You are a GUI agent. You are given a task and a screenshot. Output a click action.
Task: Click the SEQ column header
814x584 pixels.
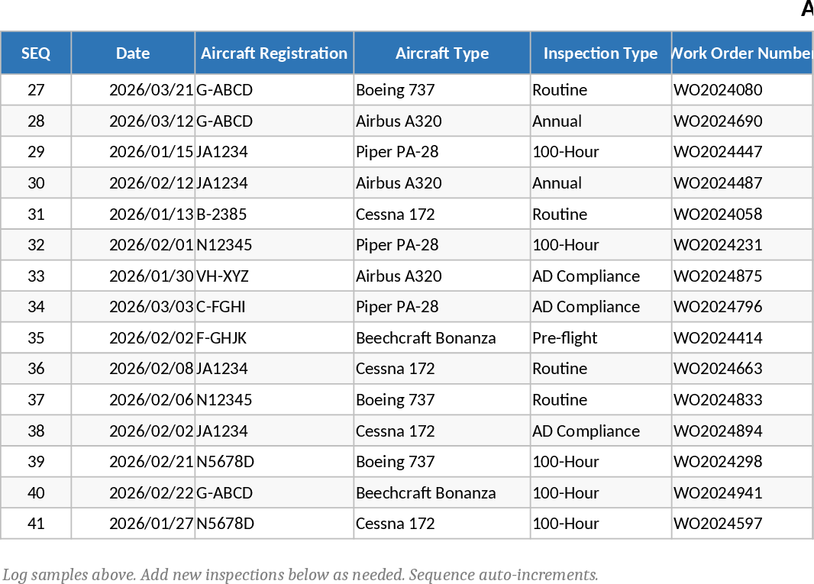pyautogui.click(x=36, y=53)
